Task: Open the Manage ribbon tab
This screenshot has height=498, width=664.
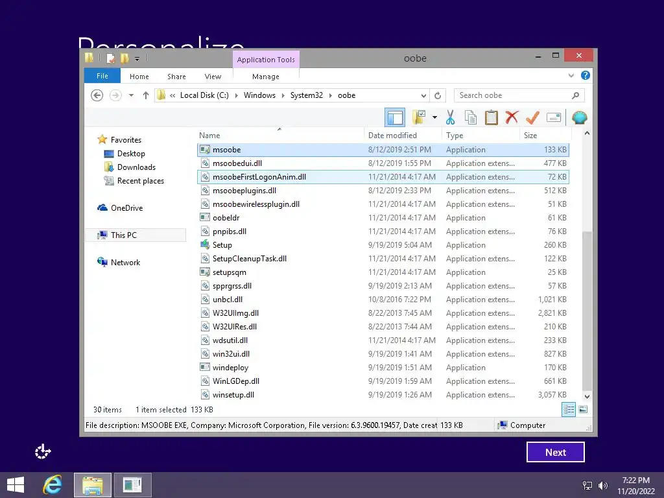Action: pos(265,77)
